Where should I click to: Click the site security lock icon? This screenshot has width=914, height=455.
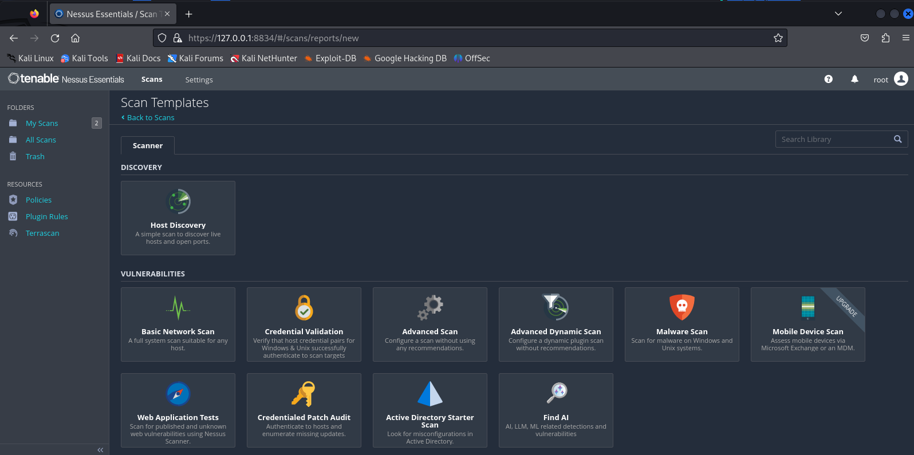pos(177,38)
